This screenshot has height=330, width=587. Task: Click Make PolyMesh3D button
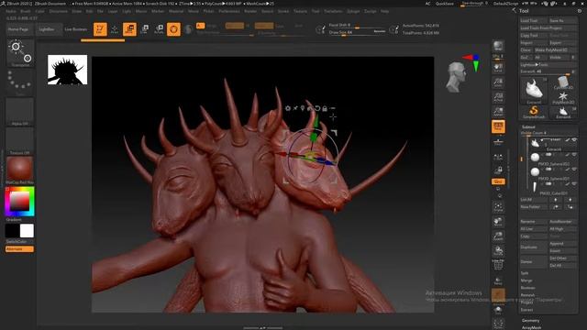coord(555,49)
